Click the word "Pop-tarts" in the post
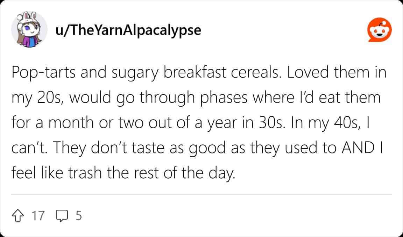 pyautogui.click(x=41, y=73)
